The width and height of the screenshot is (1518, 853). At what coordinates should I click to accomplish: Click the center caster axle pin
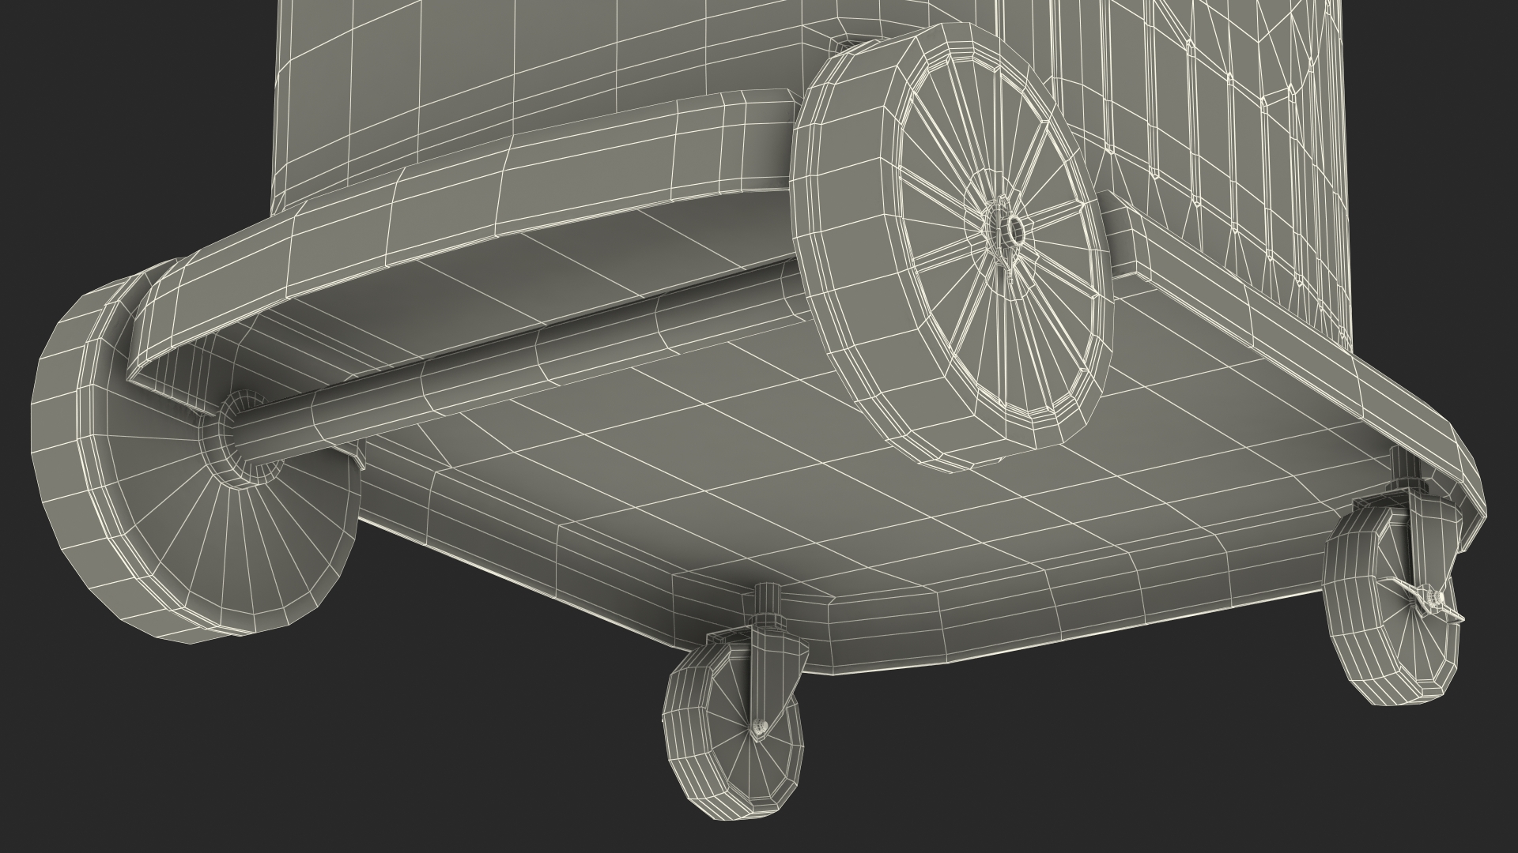[x=759, y=727]
